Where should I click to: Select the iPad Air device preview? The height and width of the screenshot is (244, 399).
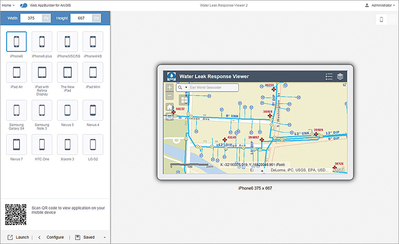click(x=16, y=72)
